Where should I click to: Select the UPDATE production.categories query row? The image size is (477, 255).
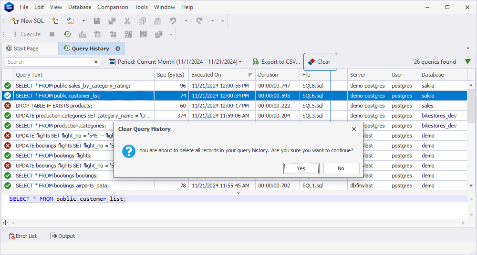point(234,116)
